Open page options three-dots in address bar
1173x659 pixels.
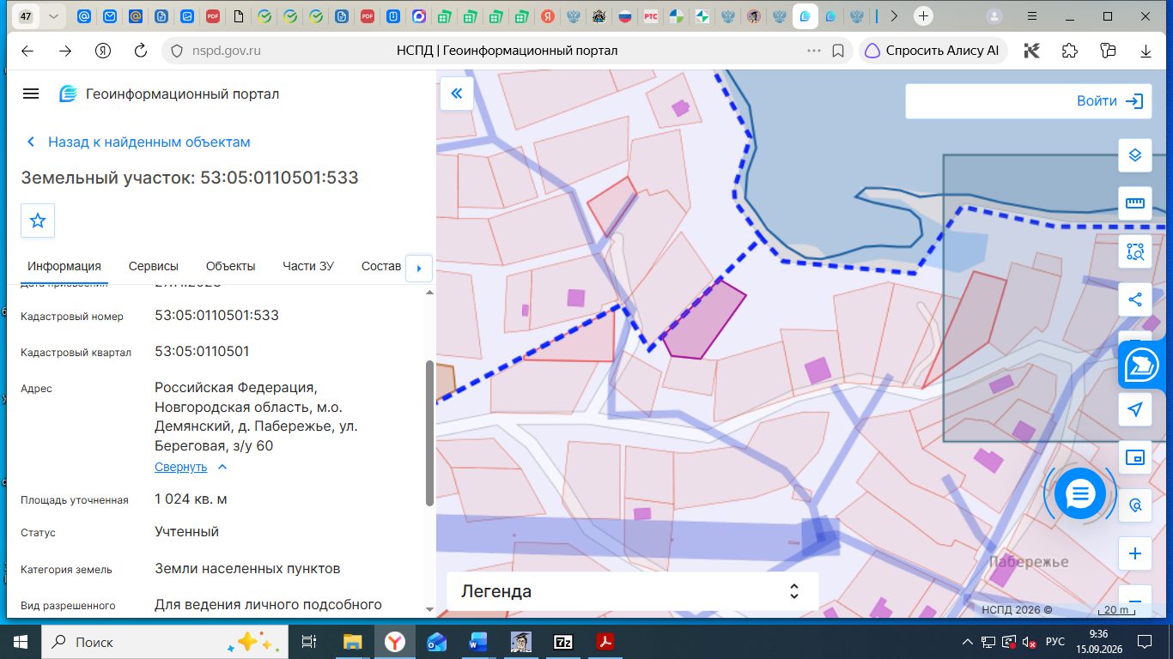coord(814,51)
